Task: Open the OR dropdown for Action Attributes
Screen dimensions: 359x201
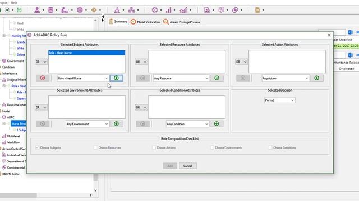Action: click(x=241, y=62)
